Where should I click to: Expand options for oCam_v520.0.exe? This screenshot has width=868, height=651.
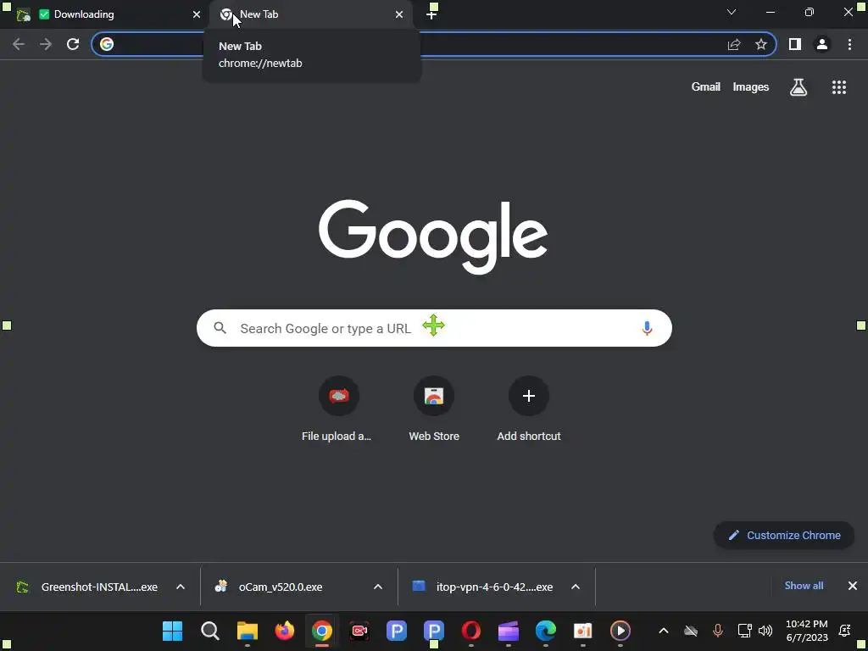pos(378,587)
